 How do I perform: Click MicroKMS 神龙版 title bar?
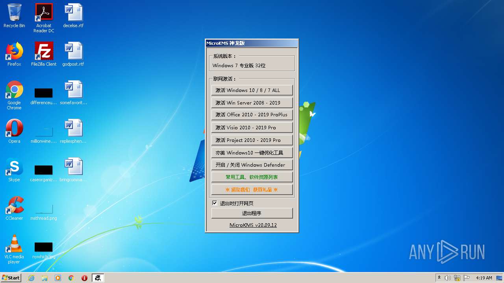tap(252, 43)
